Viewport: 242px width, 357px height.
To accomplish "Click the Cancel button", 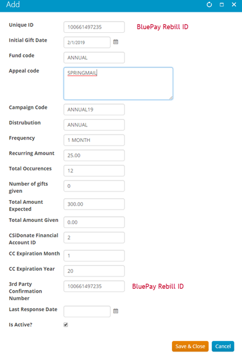I will (x=223, y=346).
